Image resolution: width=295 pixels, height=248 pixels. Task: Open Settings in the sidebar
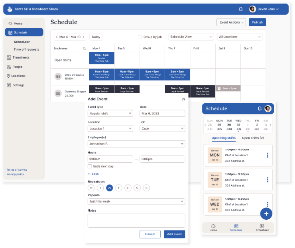(x=18, y=85)
